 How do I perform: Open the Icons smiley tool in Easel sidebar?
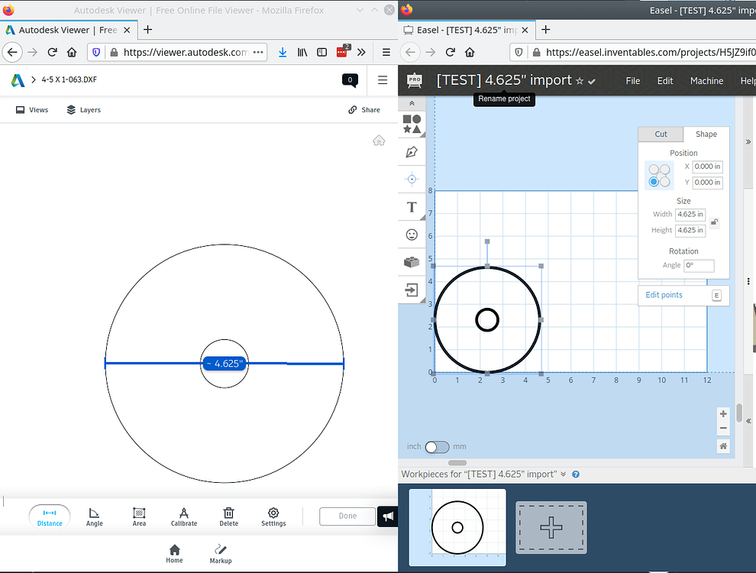(412, 235)
